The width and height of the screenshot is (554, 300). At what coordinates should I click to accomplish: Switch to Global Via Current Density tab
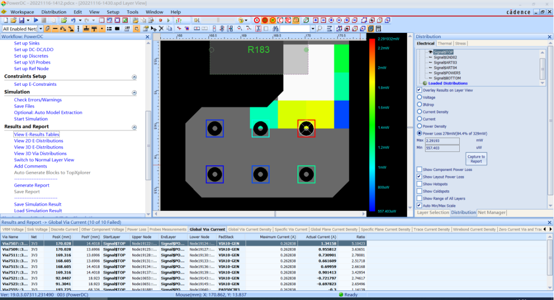tap(250, 230)
